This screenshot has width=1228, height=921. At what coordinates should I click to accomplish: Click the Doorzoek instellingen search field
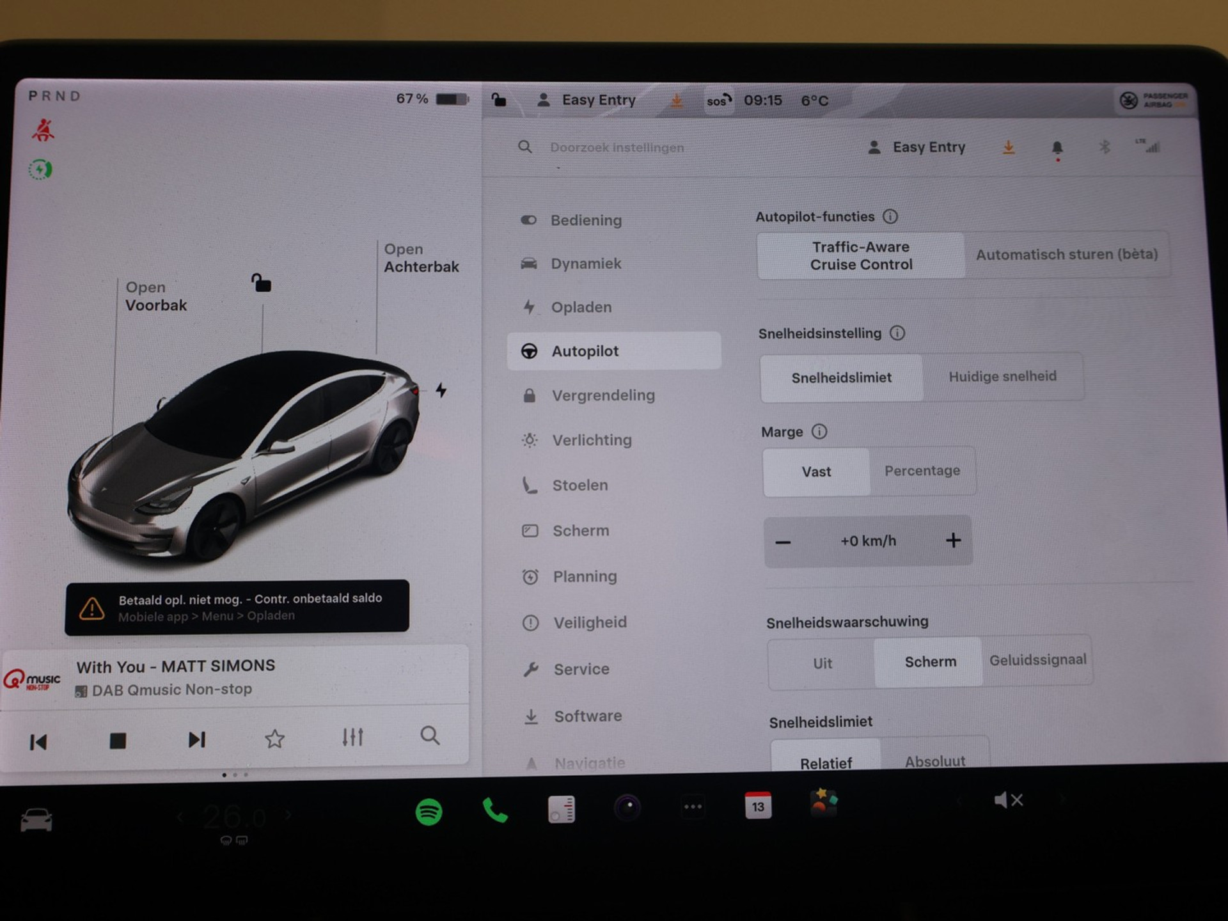coord(617,148)
